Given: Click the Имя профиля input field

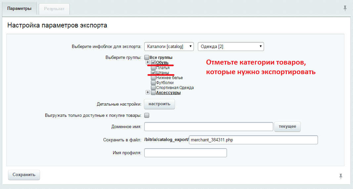Looking at the screenshot, I should click(x=186, y=153).
